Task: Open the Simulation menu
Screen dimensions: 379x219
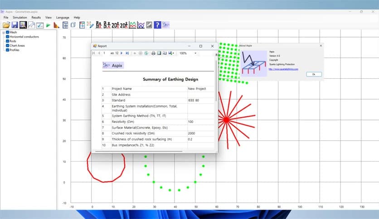Action: click(x=19, y=17)
